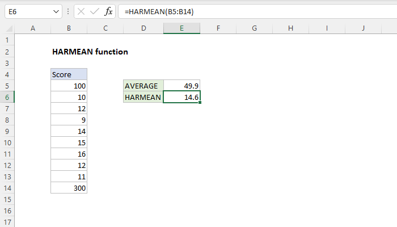Click the Select All corner triangle

tap(9, 28)
